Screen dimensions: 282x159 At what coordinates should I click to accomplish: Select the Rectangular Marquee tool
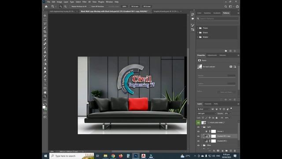45,19
